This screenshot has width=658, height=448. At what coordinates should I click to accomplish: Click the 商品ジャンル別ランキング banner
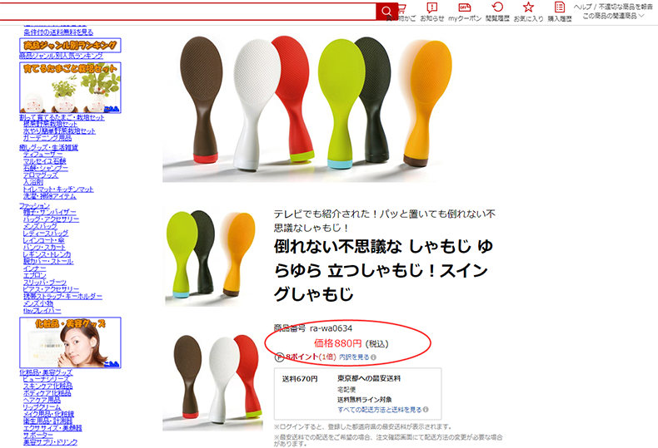pos(70,45)
